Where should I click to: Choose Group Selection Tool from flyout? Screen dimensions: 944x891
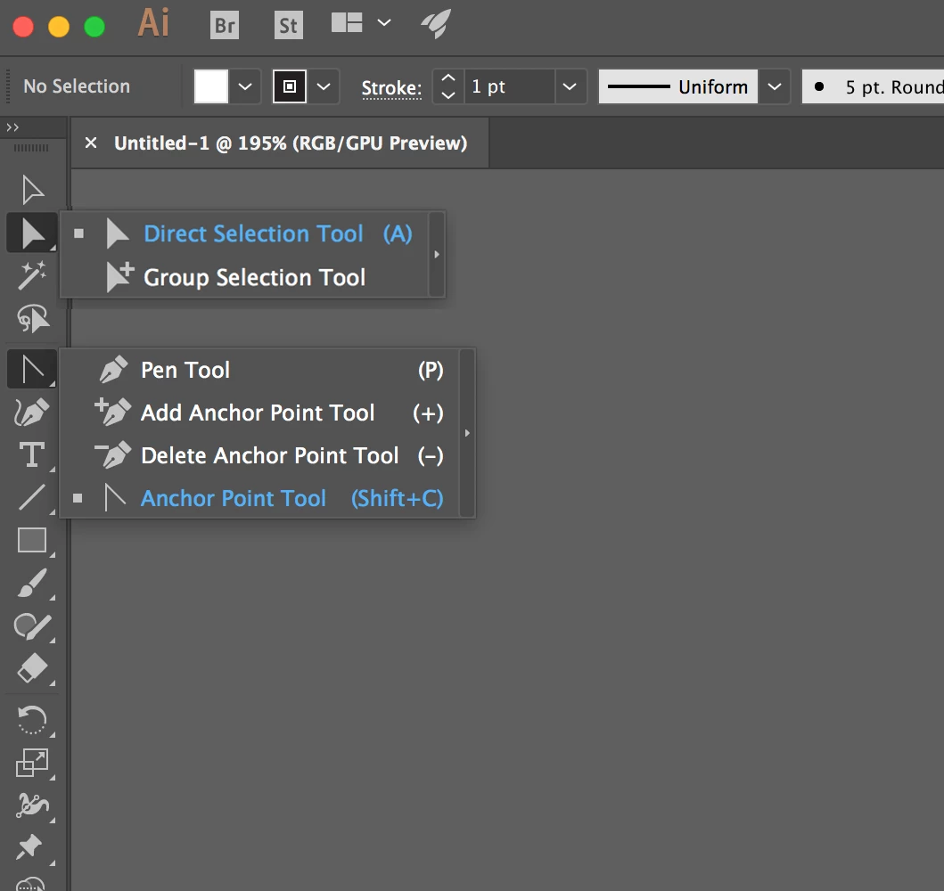pyautogui.click(x=244, y=277)
